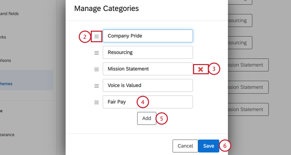Cancel the Manage Categories dialog
Viewport: 291px width, 155px height.
[x=185, y=146]
